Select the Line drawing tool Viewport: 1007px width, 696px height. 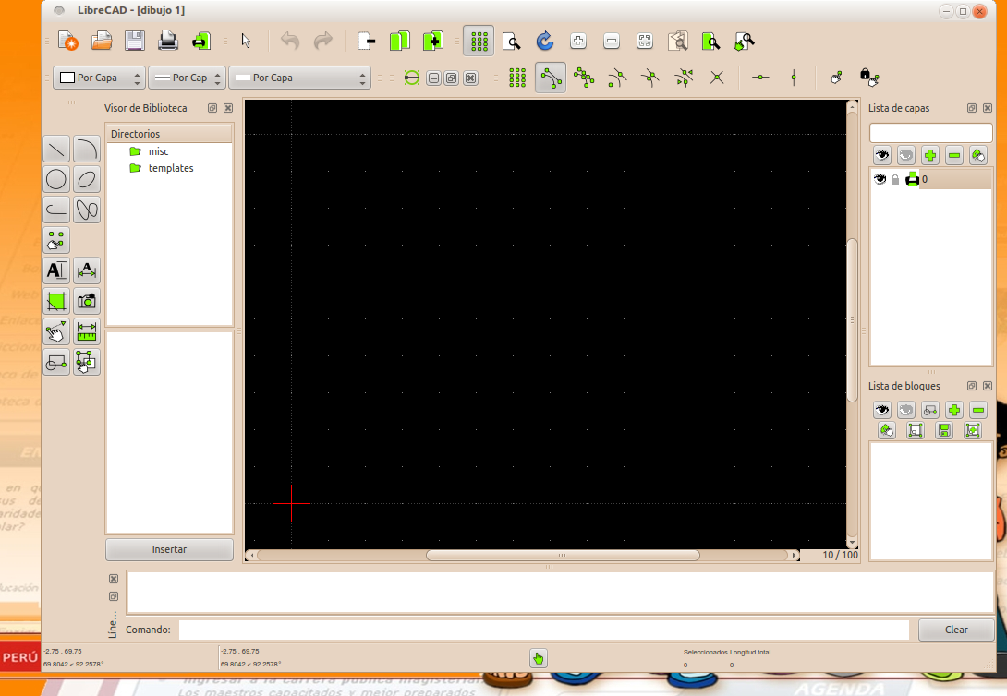56,150
